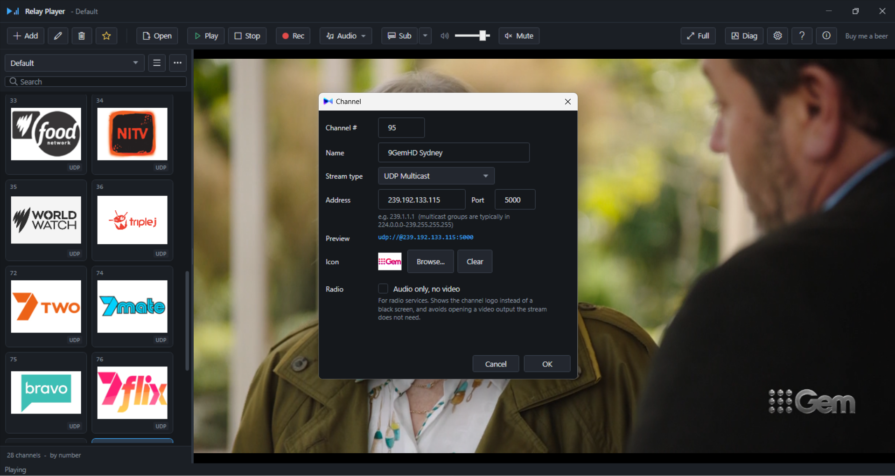Viewport: 895px width, 476px height.
Task: Click the speaker volume icon
Action: tap(445, 36)
